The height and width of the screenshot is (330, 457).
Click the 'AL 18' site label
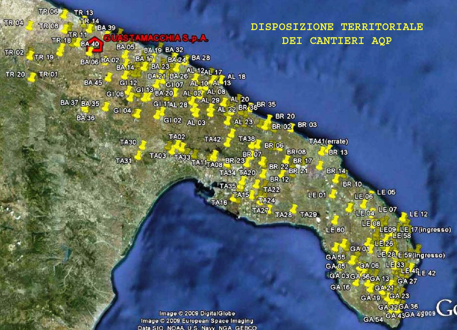coord(236,77)
